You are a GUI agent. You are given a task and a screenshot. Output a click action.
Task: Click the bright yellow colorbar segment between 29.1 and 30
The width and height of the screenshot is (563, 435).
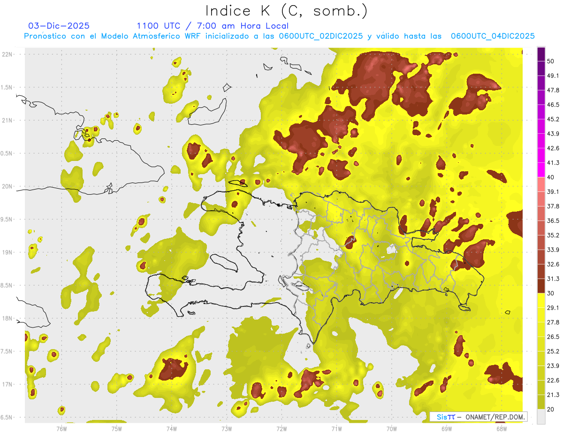[541, 300]
